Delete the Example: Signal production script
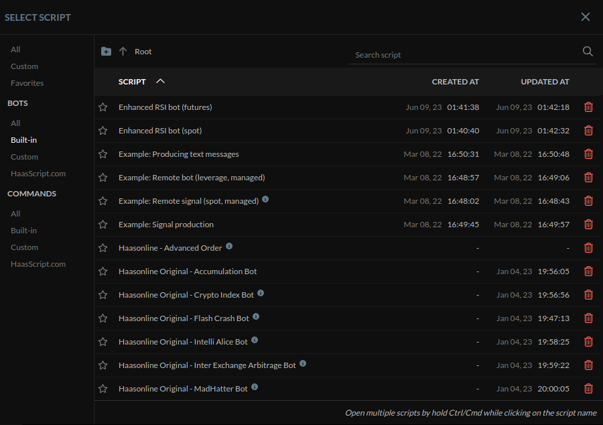603x425 pixels. pos(588,224)
